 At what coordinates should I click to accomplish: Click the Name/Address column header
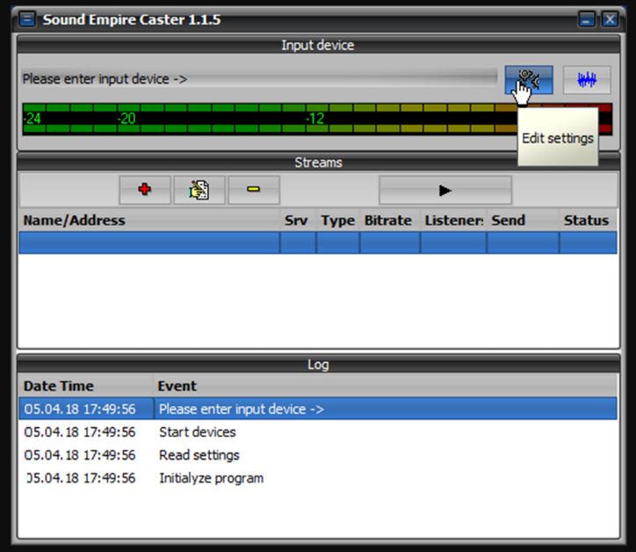pyautogui.click(x=149, y=221)
